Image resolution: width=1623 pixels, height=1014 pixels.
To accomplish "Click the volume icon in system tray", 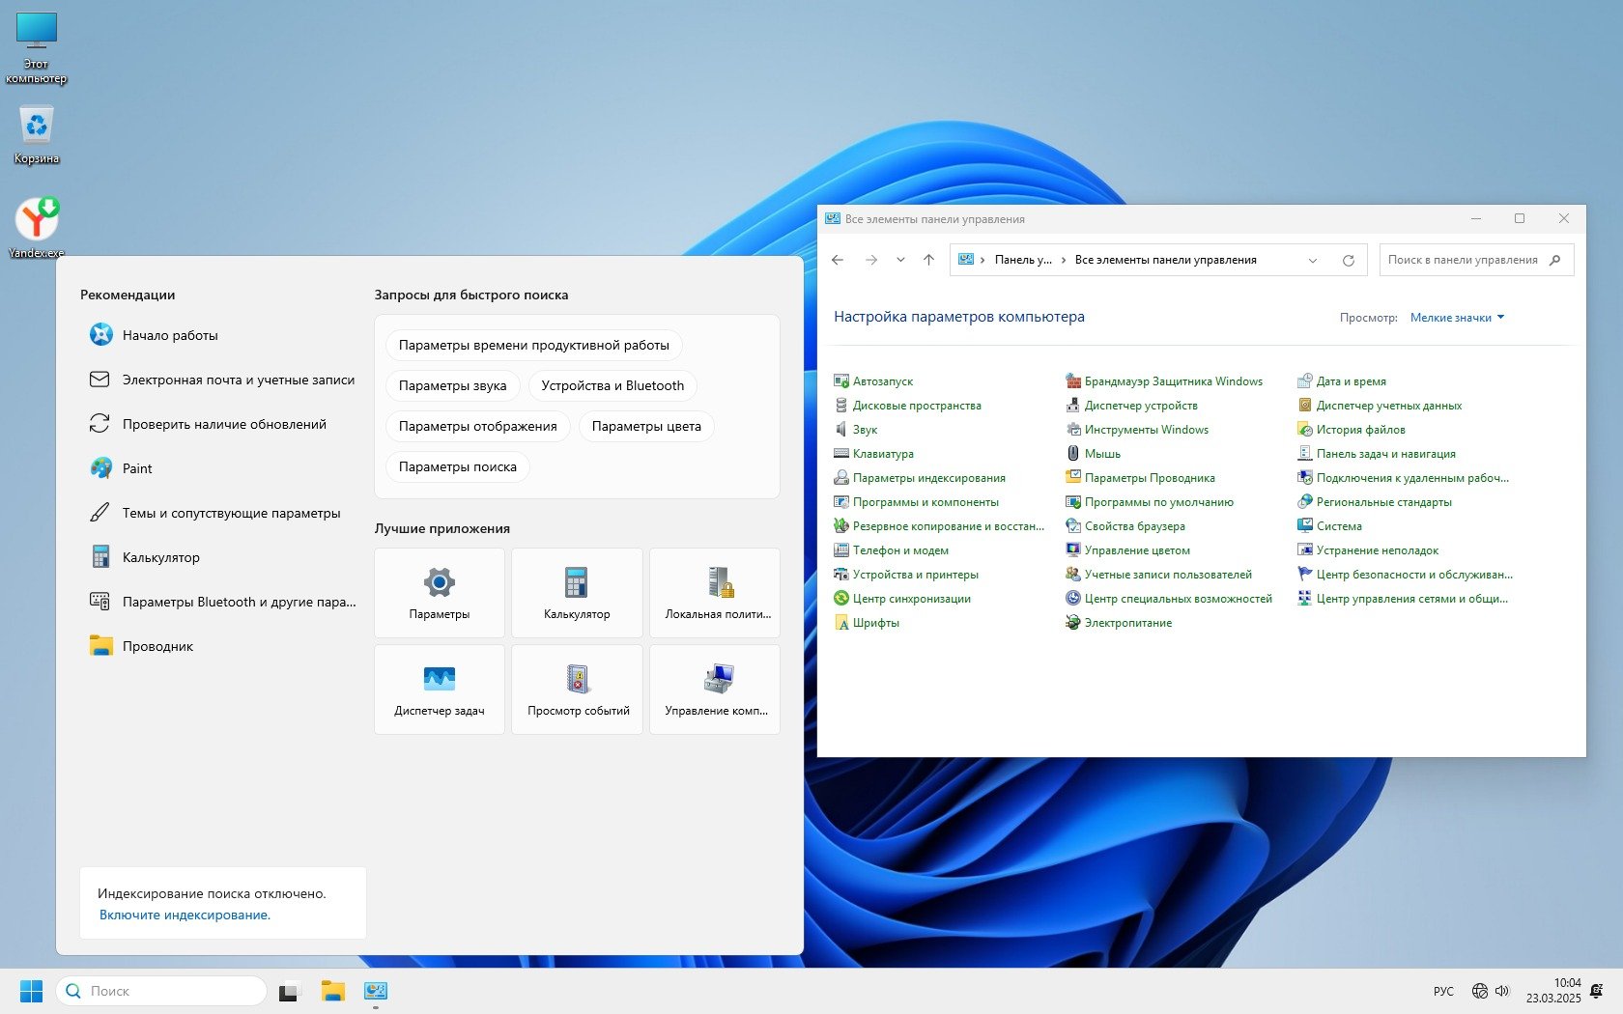I will (x=1502, y=991).
